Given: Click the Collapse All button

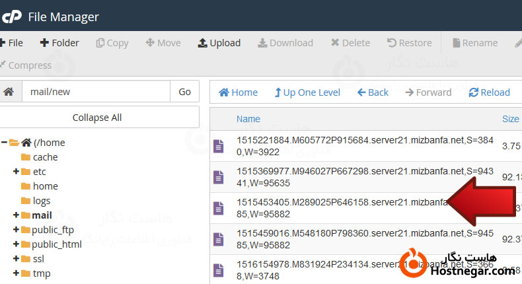Looking at the screenshot, I should click(97, 118).
